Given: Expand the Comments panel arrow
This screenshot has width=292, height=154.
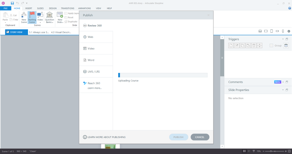Looking at the screenshot, I should click(283, 82).
